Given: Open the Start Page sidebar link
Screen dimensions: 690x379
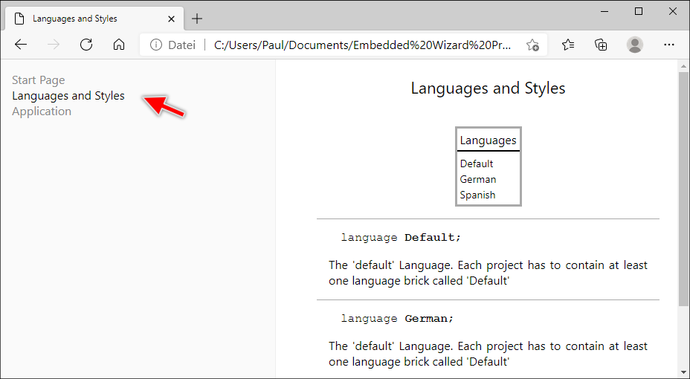Looking at the screenshot, I should pos(39,80).
